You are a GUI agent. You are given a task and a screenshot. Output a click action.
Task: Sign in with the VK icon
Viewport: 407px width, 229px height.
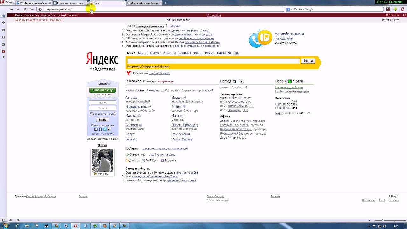click(x=96, y=129)
